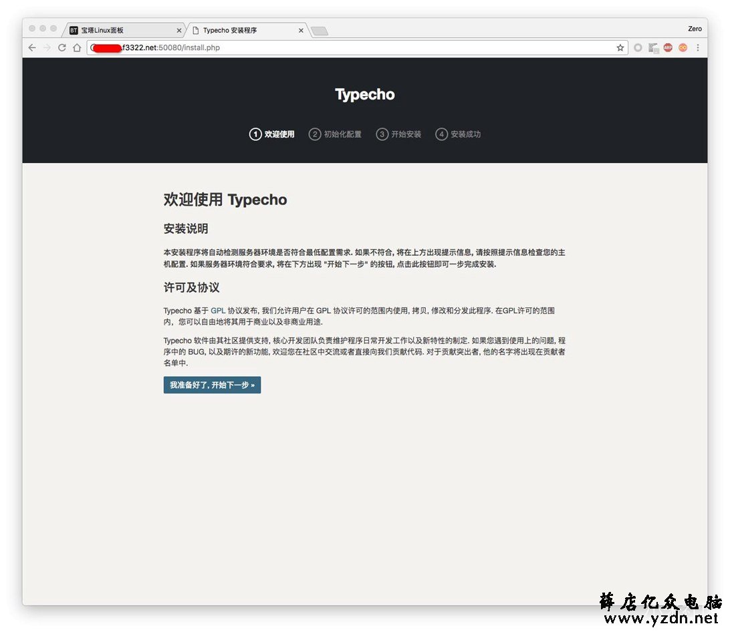Click the browser forward arrow

47,47
